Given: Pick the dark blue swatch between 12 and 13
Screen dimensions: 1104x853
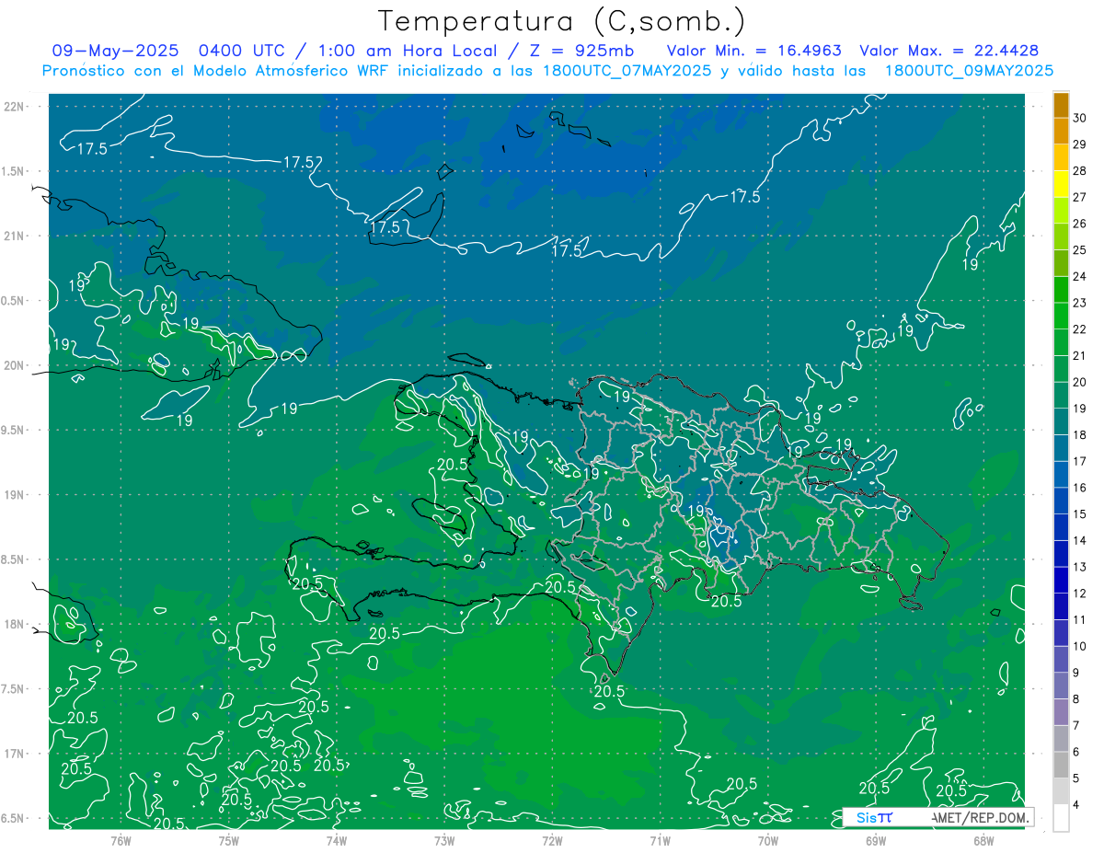Looking at the screenshot, I should click(x=1061, y=580).
